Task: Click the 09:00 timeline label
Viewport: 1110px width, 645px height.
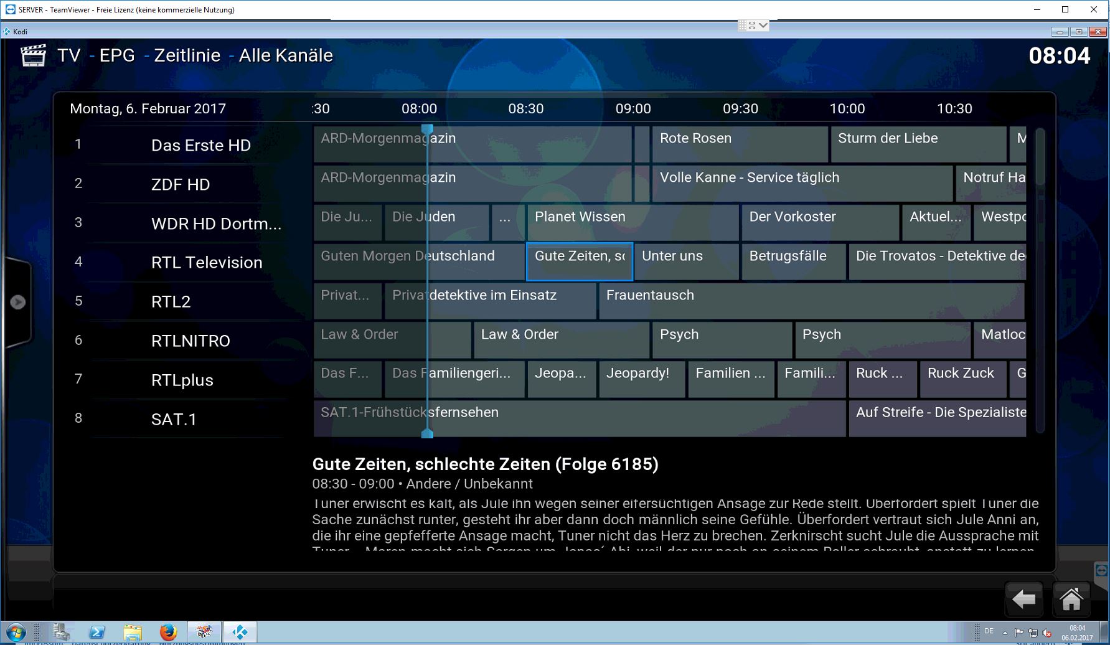Action: click(633, 108)
